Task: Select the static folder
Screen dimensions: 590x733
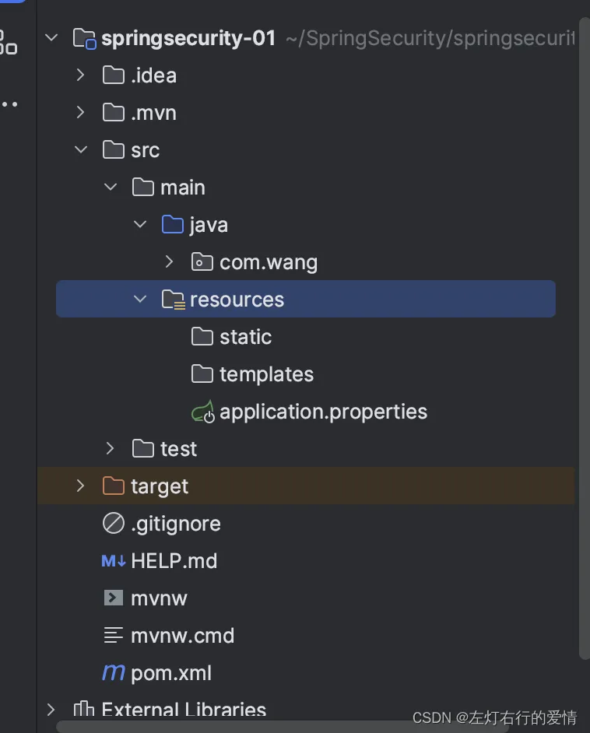Action: (231, 337)
